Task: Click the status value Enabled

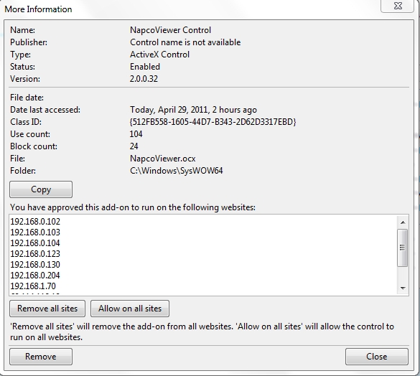Action: point(145,67)
